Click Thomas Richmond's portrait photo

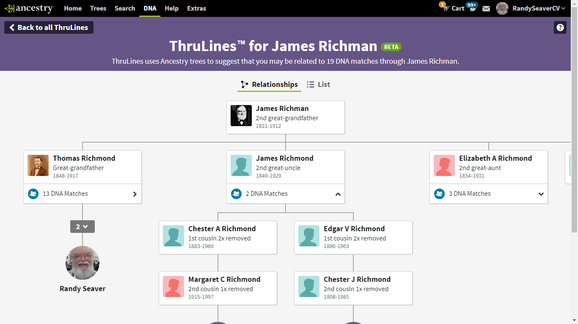tap(38, 165)
